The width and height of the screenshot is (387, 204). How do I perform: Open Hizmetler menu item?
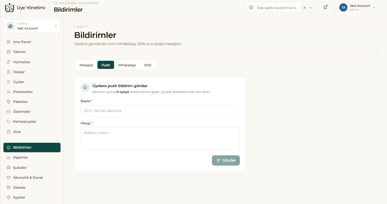pyautogui.click(x=32, y=62)
